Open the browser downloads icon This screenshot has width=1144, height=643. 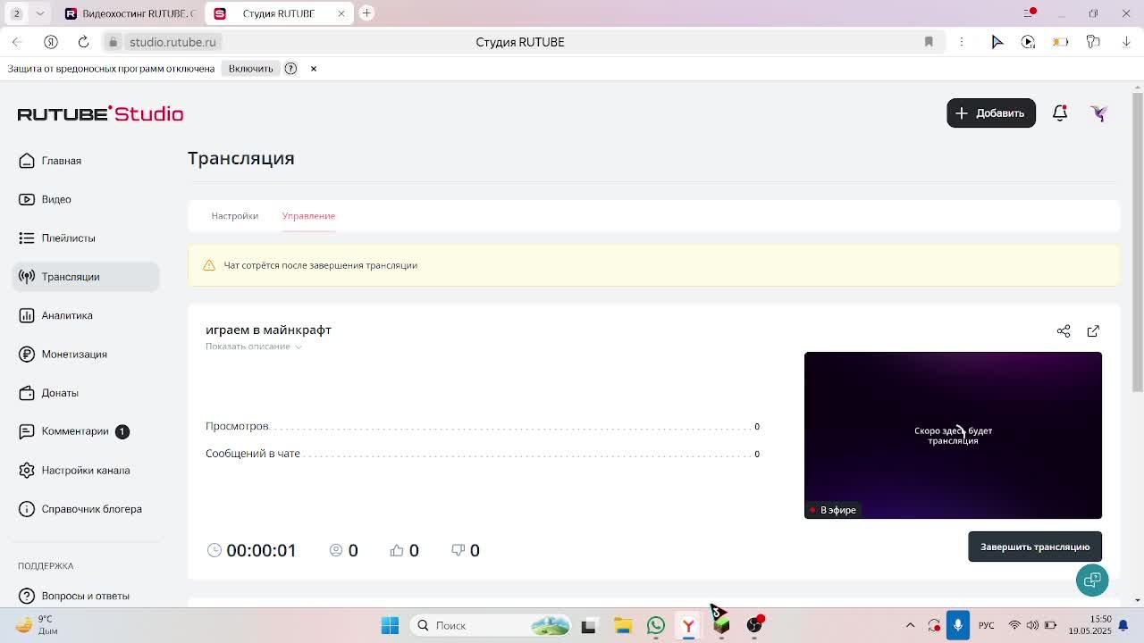click(1126, 42)
